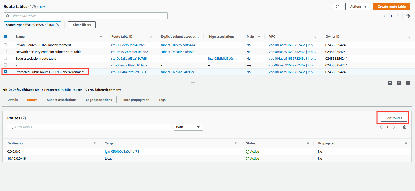Switch to the Details tab
The image size is (415, 191).
pos(13,100)
